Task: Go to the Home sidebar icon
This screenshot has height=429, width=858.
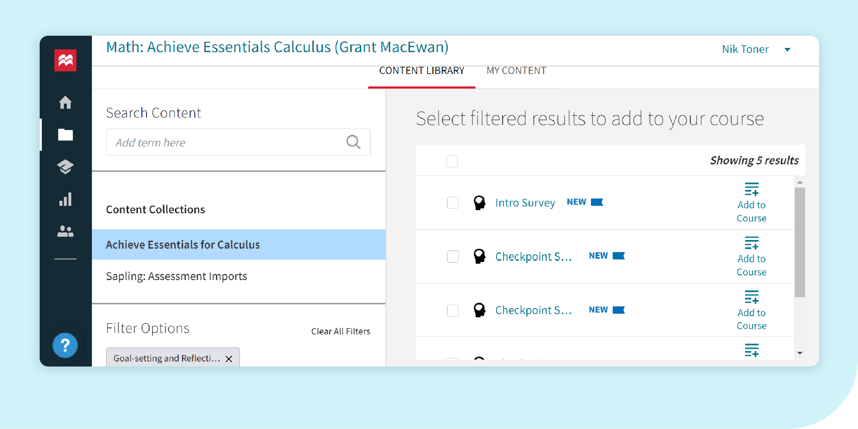Action: coord(65,103)
